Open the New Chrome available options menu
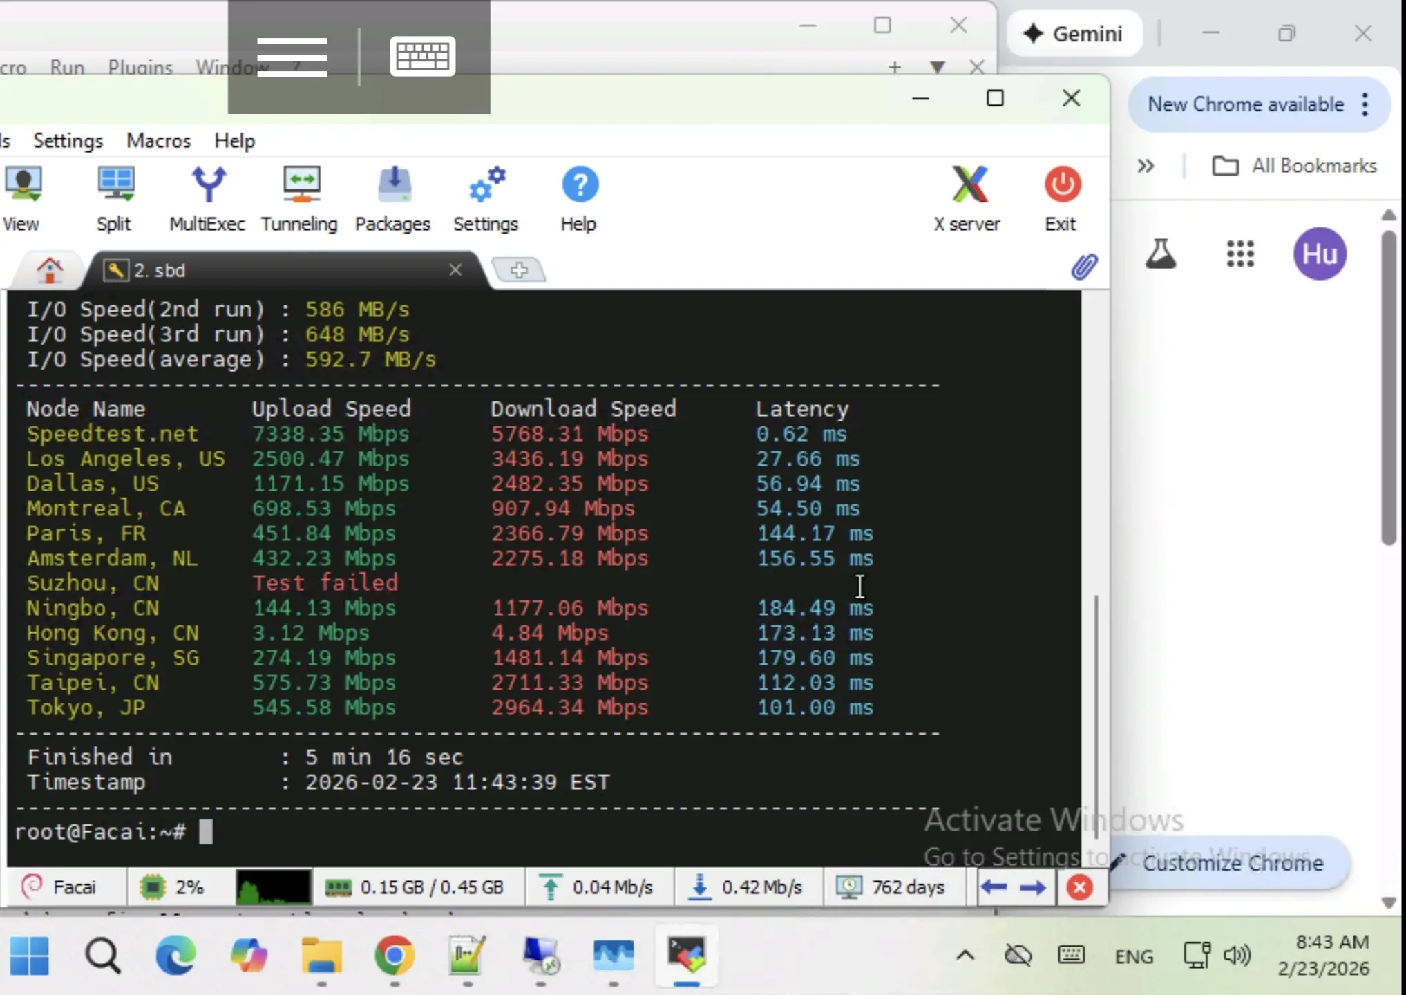This screenshot has width=1406, height=995. click(x=1365, y=104)
